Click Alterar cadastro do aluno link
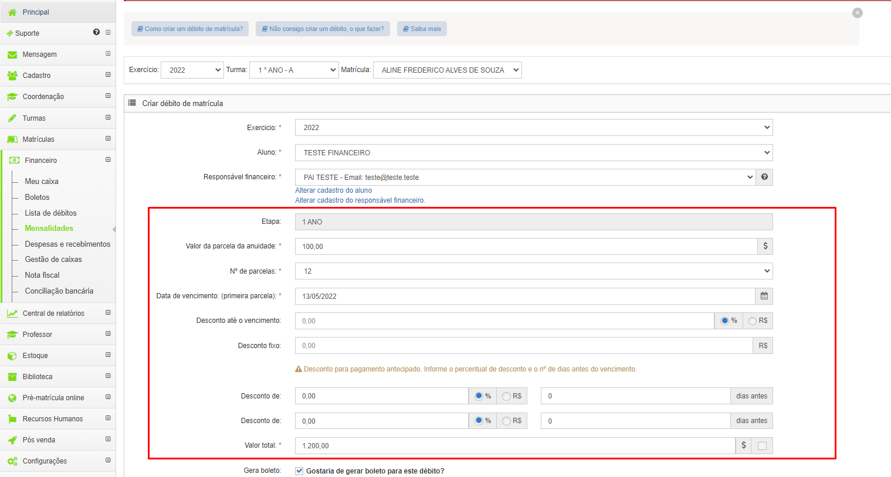This screenshot has width=891, height=477. coord(333,190)
